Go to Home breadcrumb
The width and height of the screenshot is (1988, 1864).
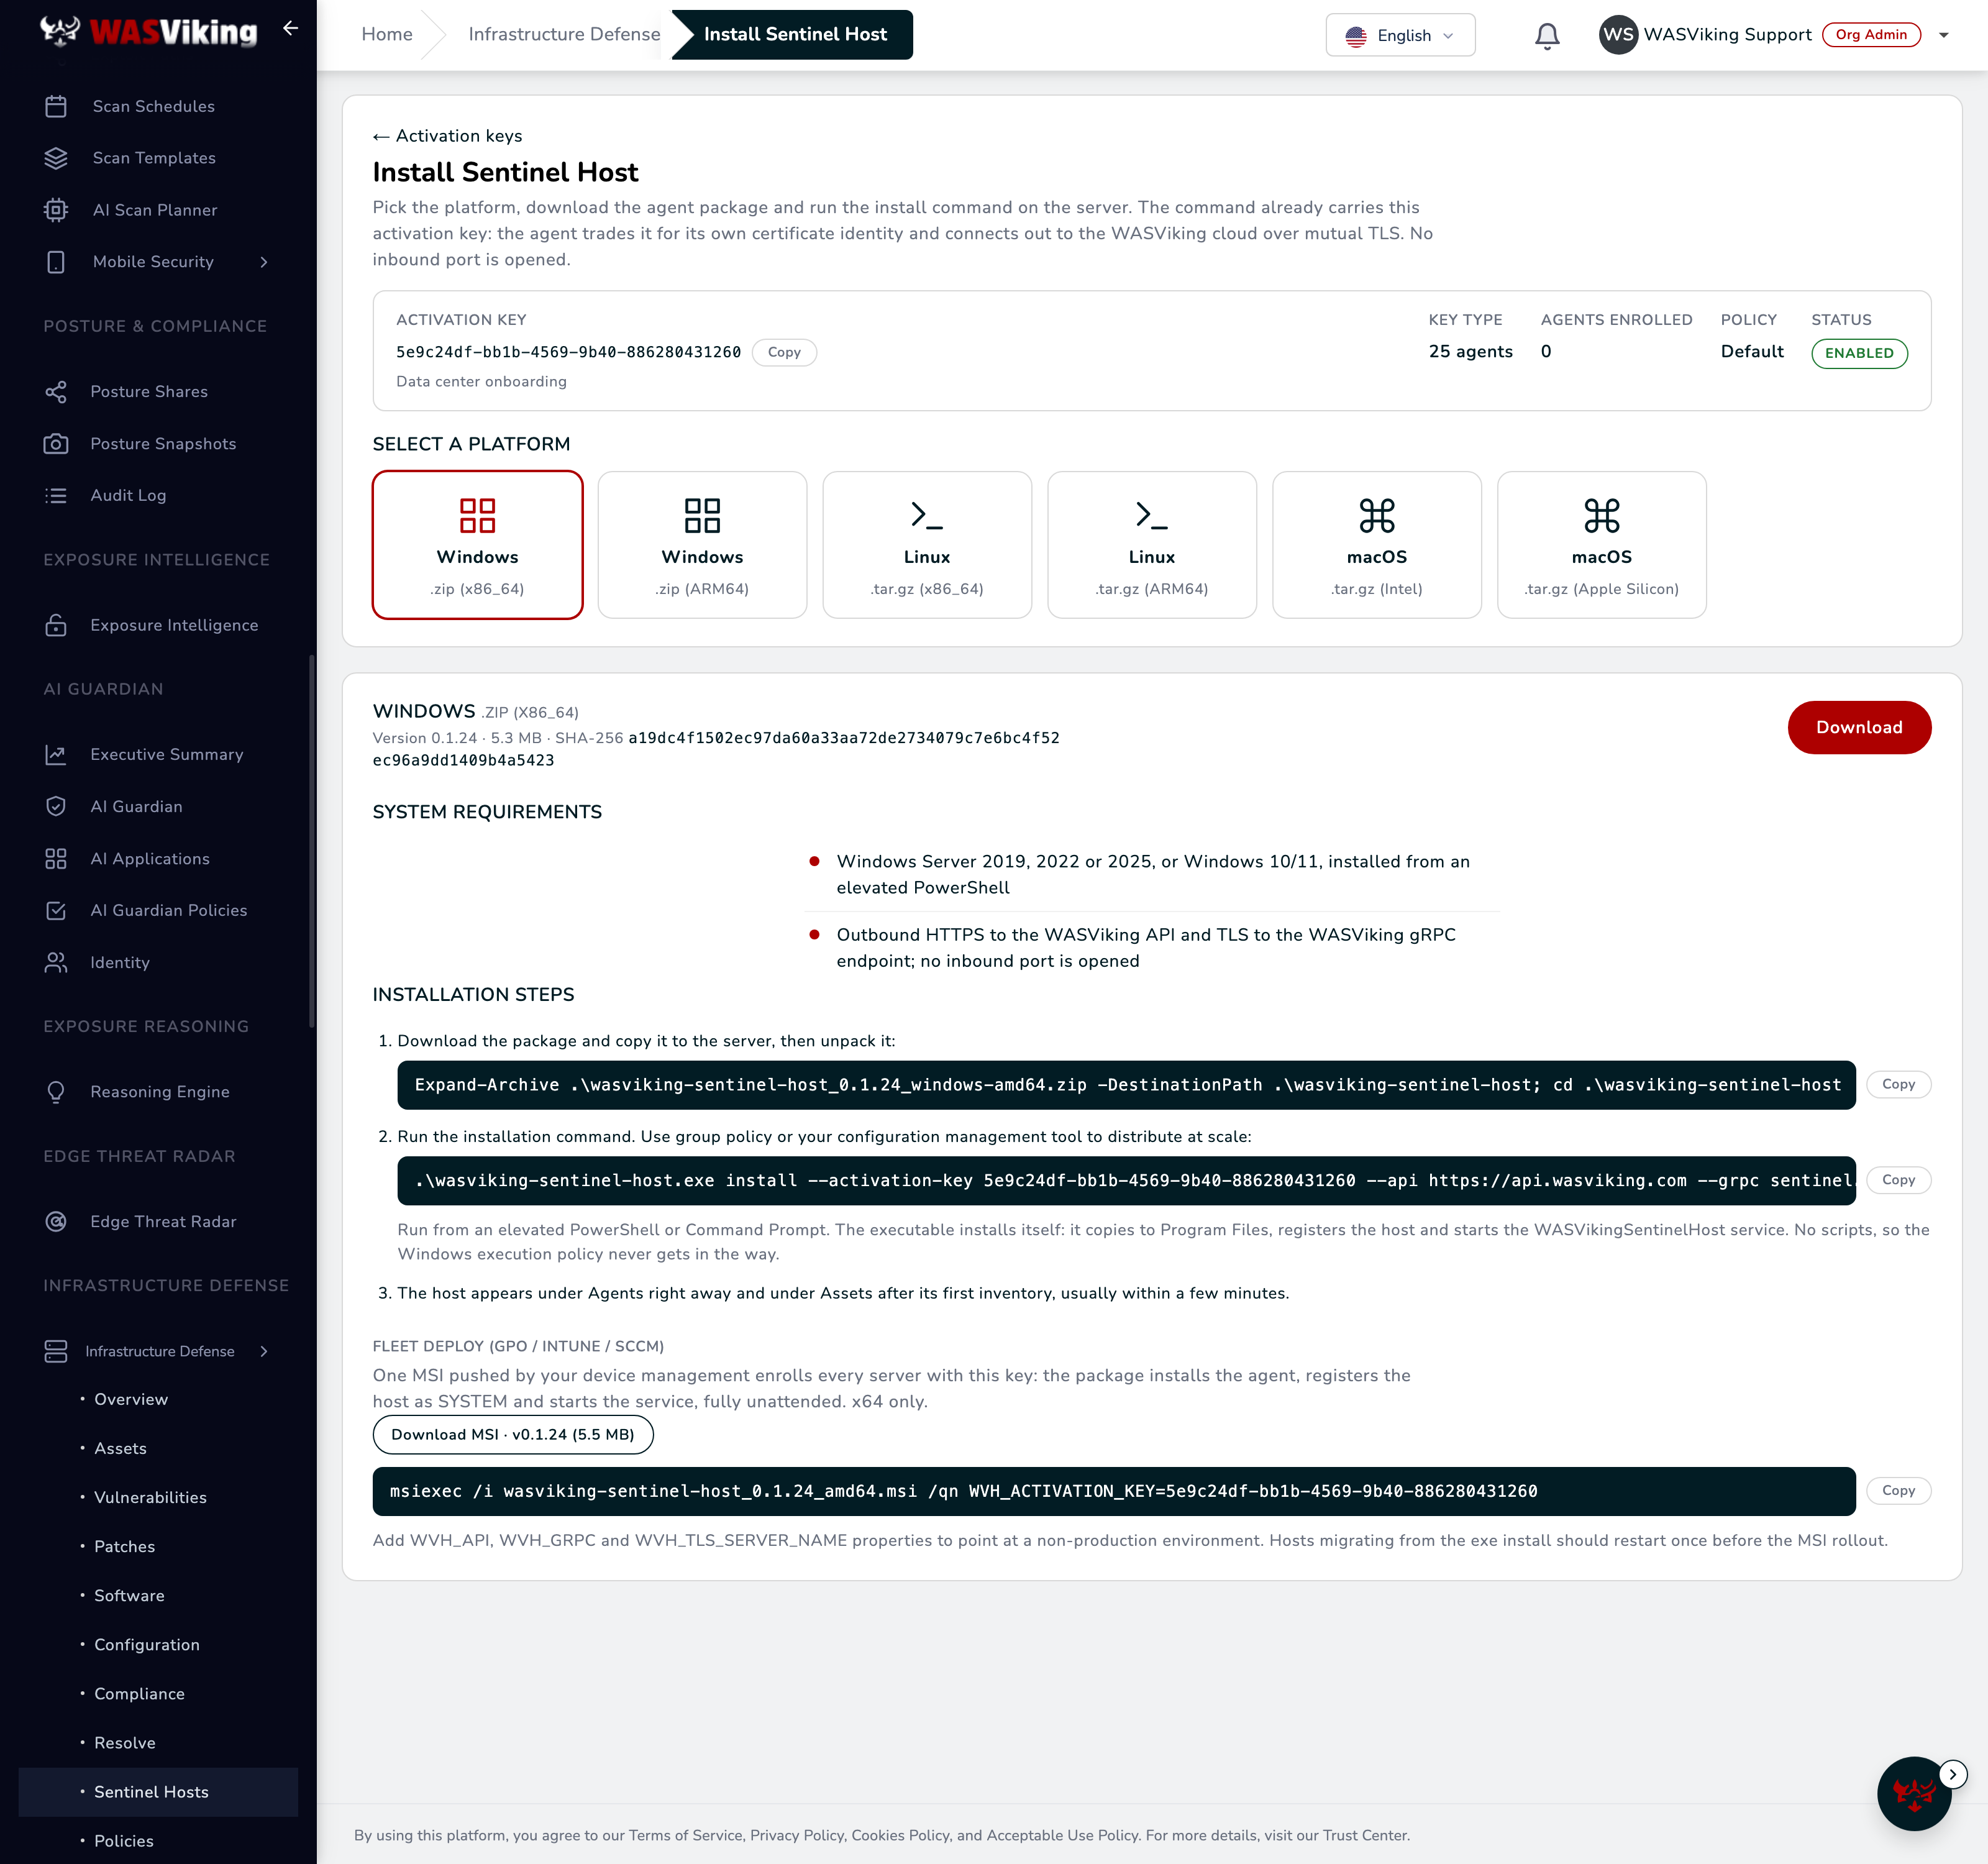click(387, 34)
